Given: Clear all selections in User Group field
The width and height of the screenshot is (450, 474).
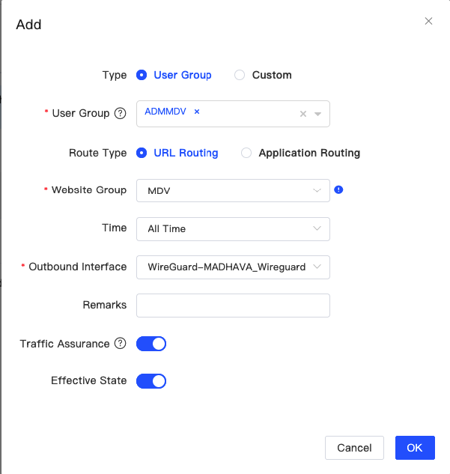Looking at the screenshot, I should click(303, 115).
